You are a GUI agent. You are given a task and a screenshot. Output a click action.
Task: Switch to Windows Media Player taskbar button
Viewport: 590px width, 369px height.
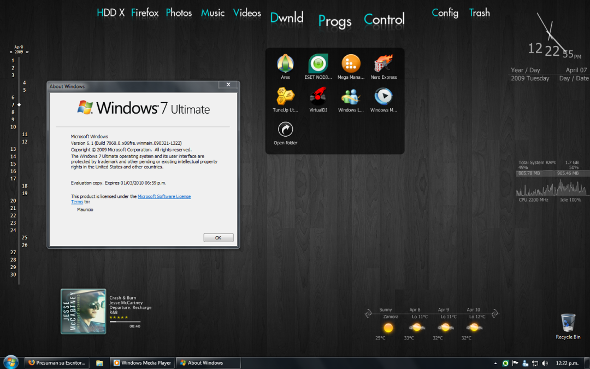[x=142, y=363]
